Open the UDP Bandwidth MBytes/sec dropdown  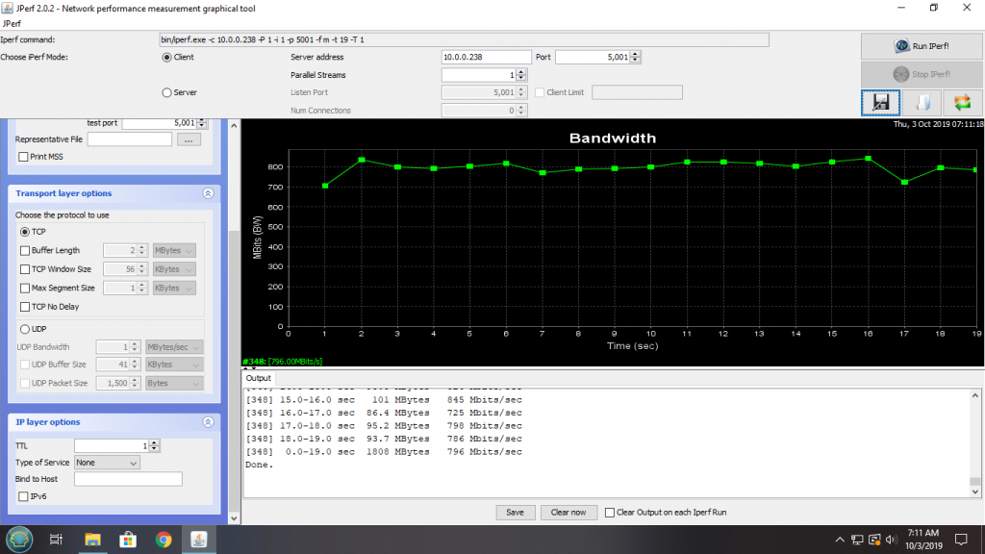coord(174,346)
